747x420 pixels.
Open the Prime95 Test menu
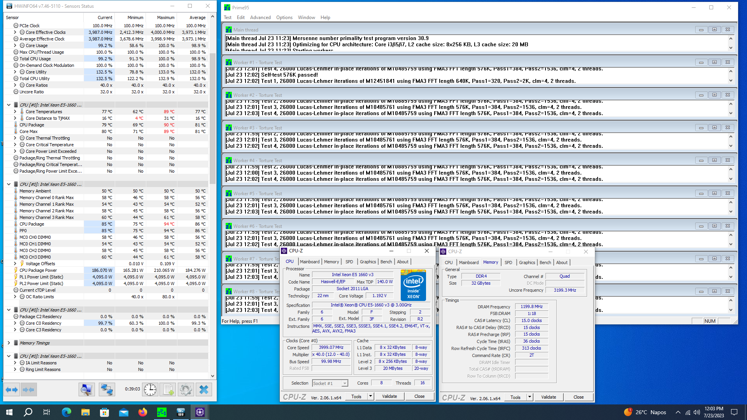[228, 17]
